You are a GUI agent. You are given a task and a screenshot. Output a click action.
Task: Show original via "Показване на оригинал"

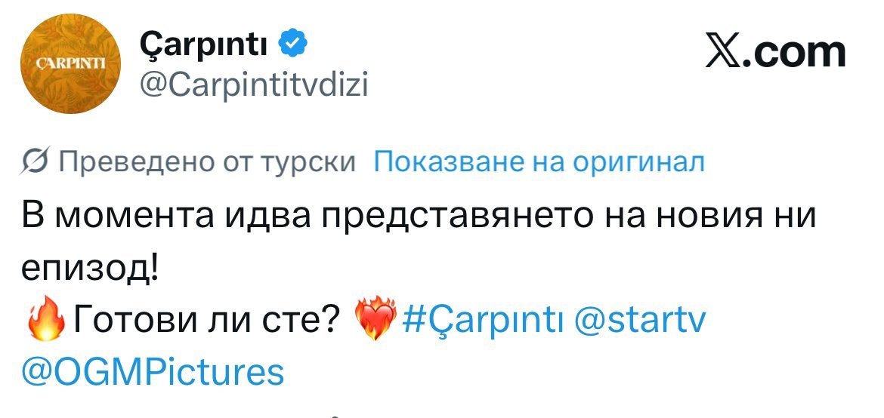coord(539,161)
